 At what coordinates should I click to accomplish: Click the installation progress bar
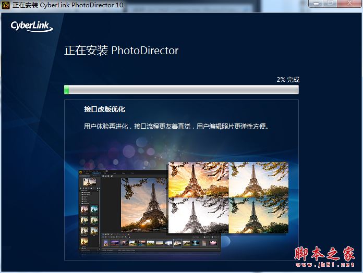[x=181, y=90]
